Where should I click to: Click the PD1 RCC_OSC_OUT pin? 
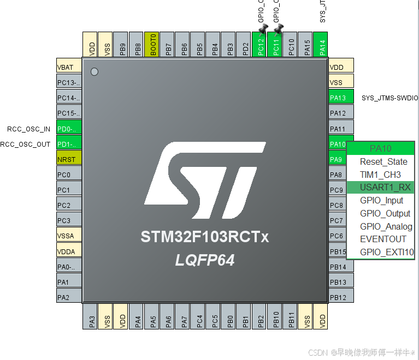[69, 142]
